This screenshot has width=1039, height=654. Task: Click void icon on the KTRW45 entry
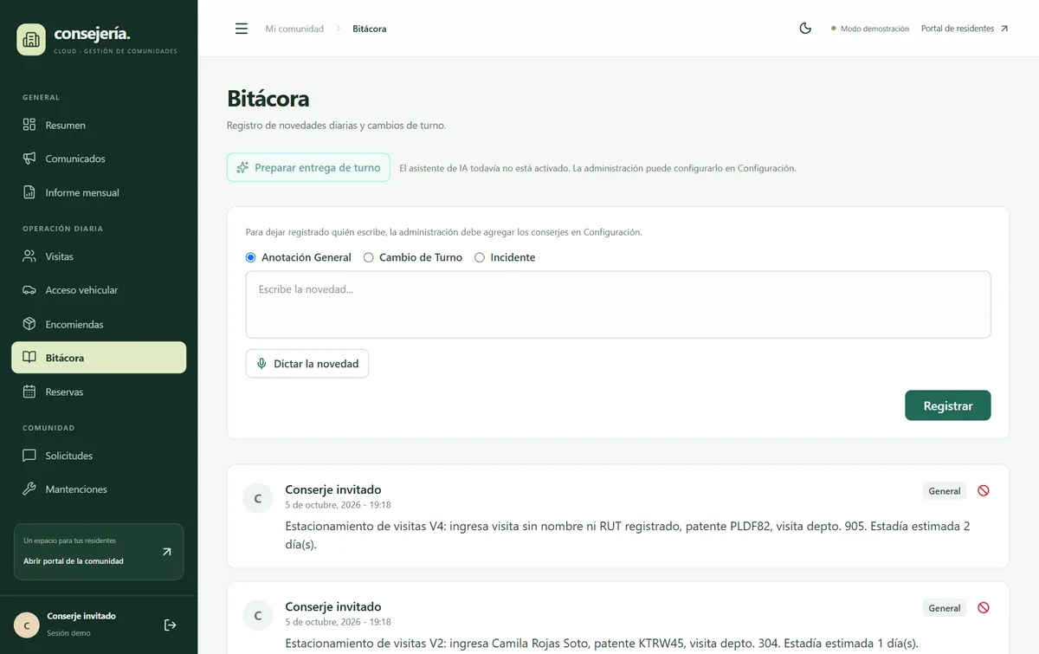(x=984, y=608)
